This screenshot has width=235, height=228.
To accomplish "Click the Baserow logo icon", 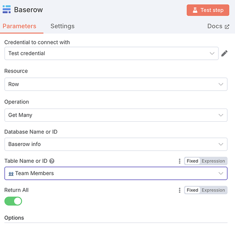I will (7, 10).
